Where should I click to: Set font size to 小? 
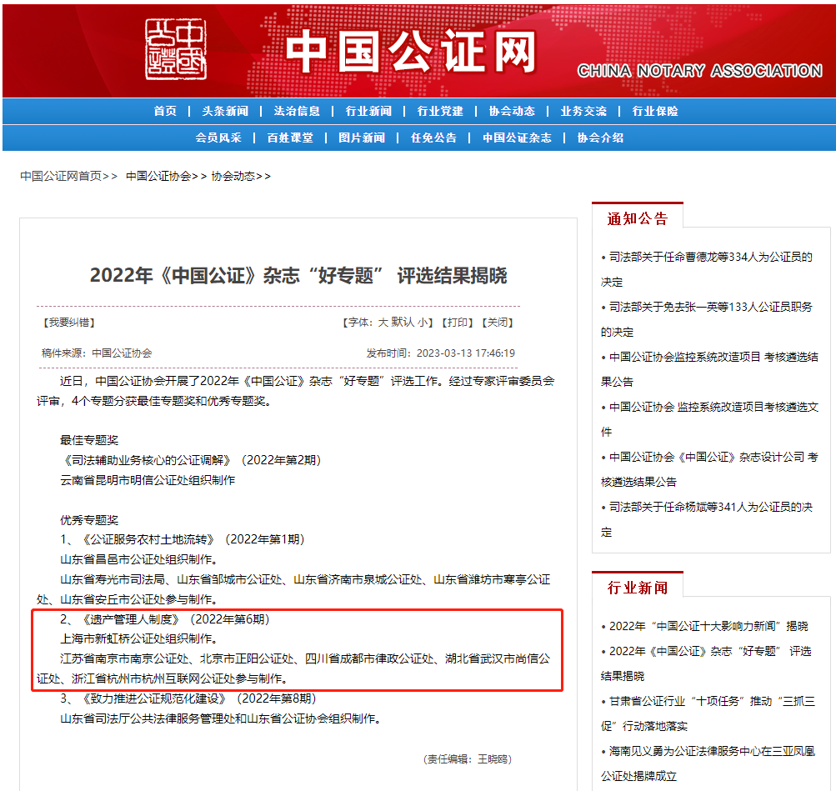coord(423,323)
